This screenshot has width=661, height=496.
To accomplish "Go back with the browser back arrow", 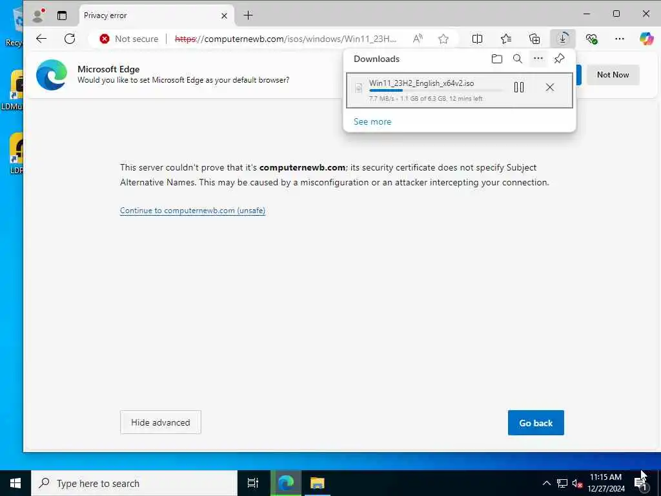I will [x=41, y=39].
